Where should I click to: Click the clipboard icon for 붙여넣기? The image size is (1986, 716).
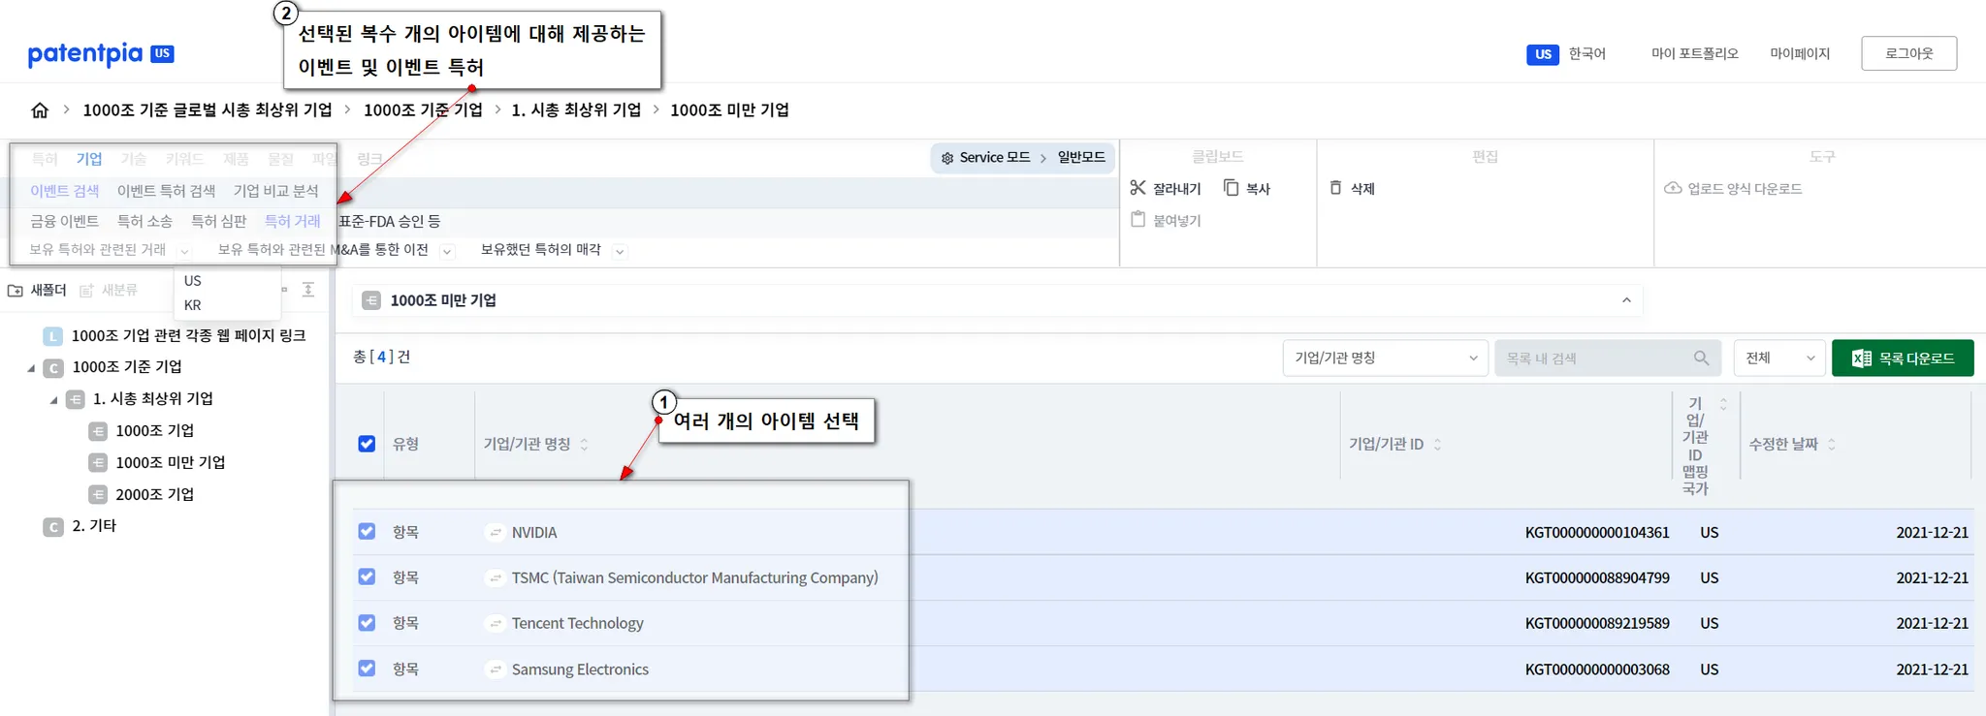(1138, 220)
